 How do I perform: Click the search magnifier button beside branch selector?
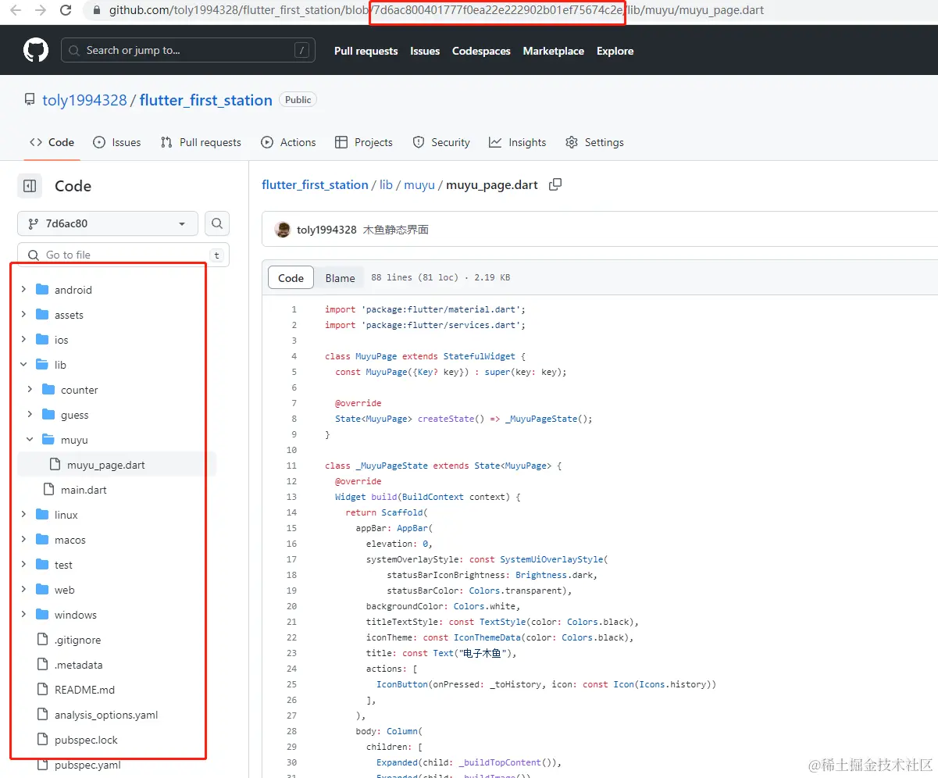[x=217, y=223]
